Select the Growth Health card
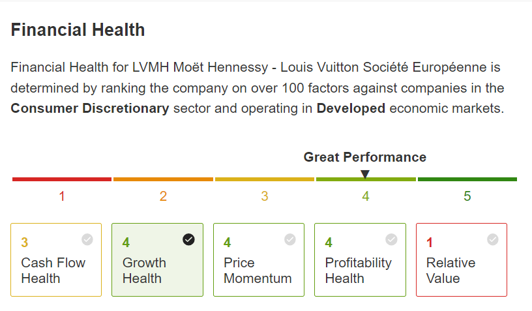The height and width of the screenshot is (311, 532). 157,259
